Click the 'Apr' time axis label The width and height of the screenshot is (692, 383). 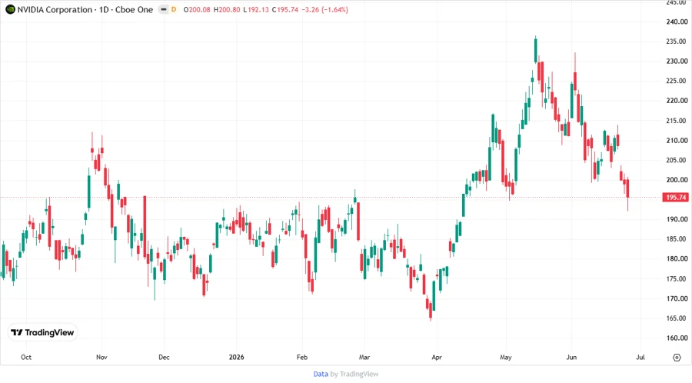point(437,358)
